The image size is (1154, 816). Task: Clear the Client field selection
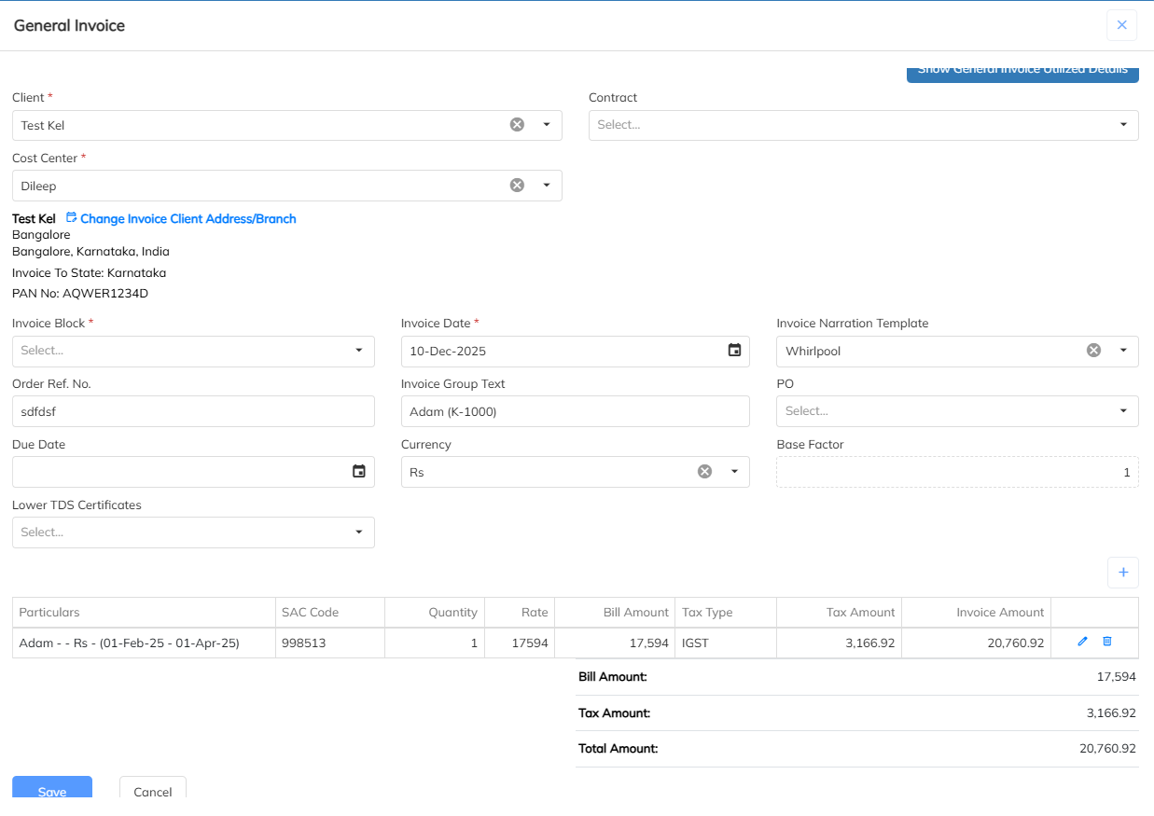[x=517, y=125]
